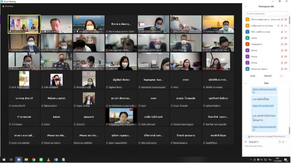Image resolution: width=292 pixels, height=163 pixels.
Task: Open the chat emoji picker
Action: tap(283, 142)
